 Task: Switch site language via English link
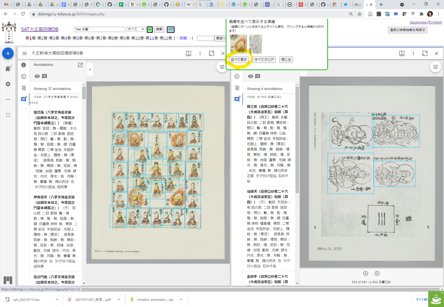(435, 22)
